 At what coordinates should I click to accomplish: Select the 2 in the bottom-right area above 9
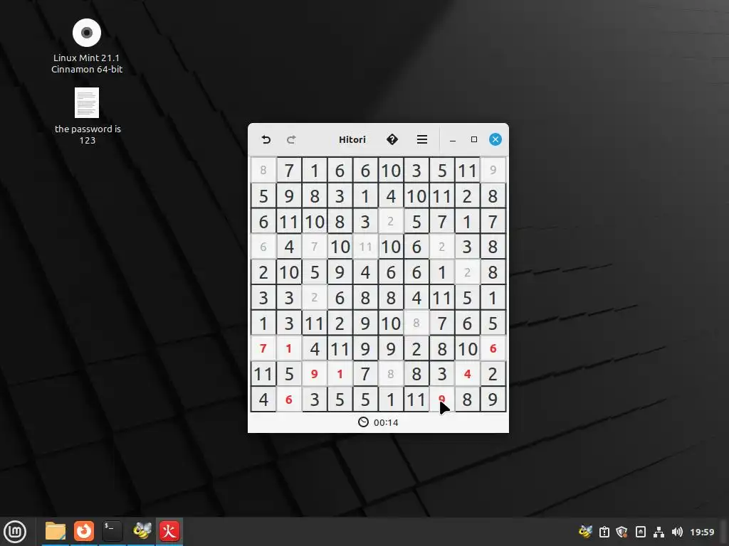click(493, 374)
